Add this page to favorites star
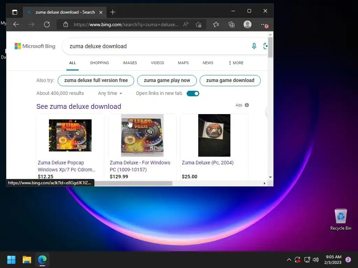 point(199,24)
